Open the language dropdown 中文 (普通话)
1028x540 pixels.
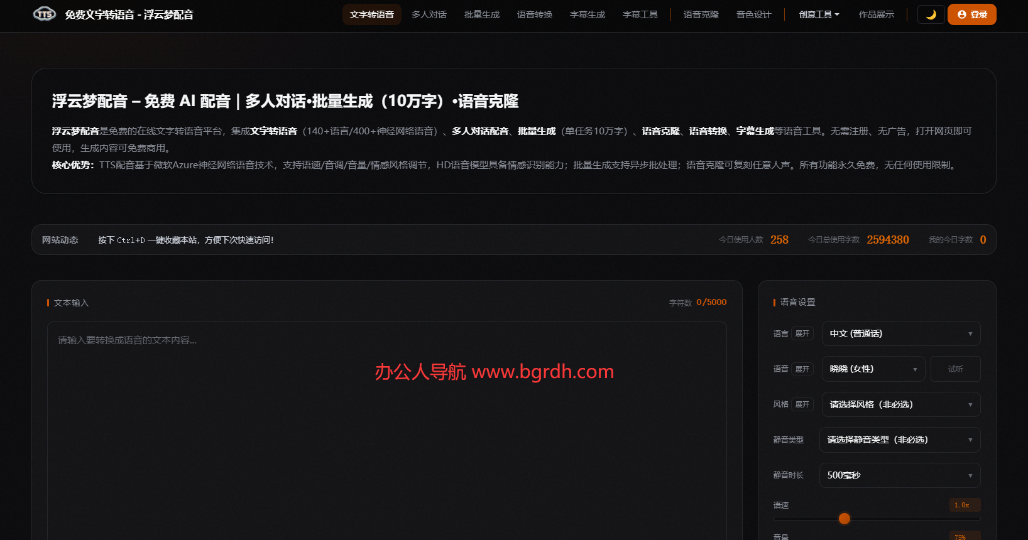pyautogui.click(x=901, y=333)
